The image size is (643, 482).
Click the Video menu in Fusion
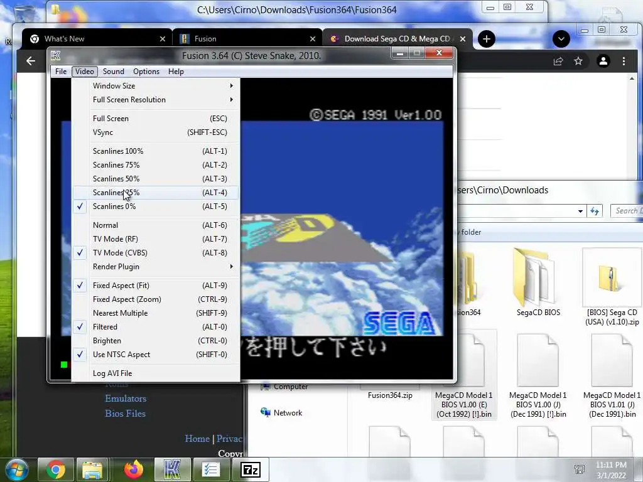click(x=85, y=72)
